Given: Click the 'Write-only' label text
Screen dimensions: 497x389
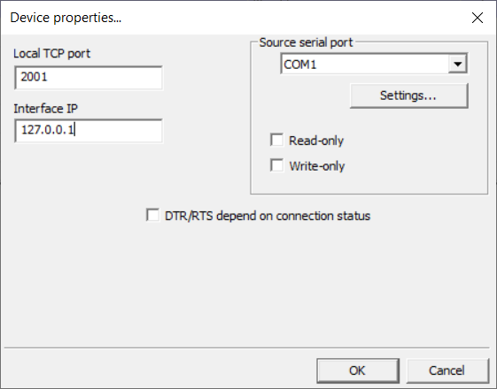Looking at the screenshot, I should point(317,166).
